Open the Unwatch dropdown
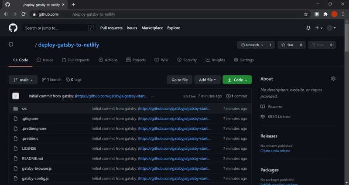This screenshot has height=185, width=349. [252, 45]
